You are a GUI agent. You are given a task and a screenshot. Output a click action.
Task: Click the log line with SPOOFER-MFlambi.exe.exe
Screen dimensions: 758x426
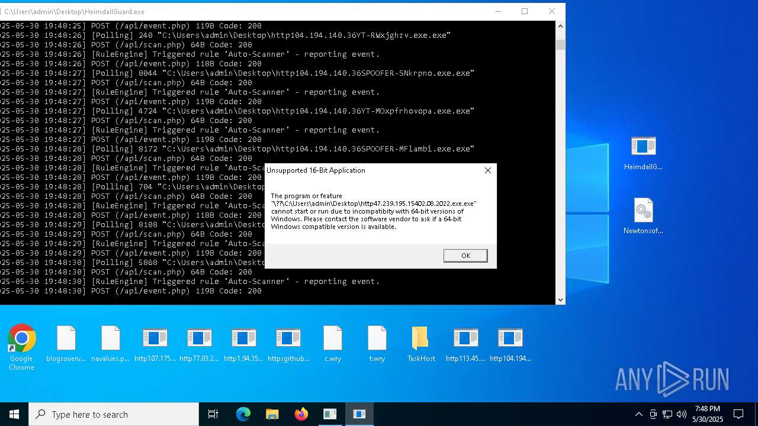tap(237, 149)
